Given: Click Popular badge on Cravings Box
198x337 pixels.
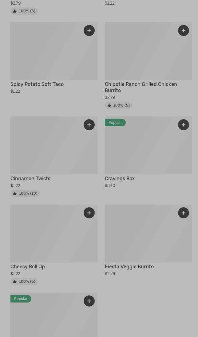Looking at the screenshot, I should [x=115, y=123].
